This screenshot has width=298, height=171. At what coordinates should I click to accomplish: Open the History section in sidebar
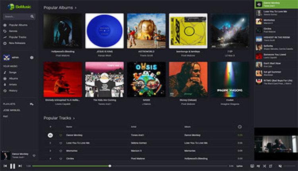click(13, 91)
